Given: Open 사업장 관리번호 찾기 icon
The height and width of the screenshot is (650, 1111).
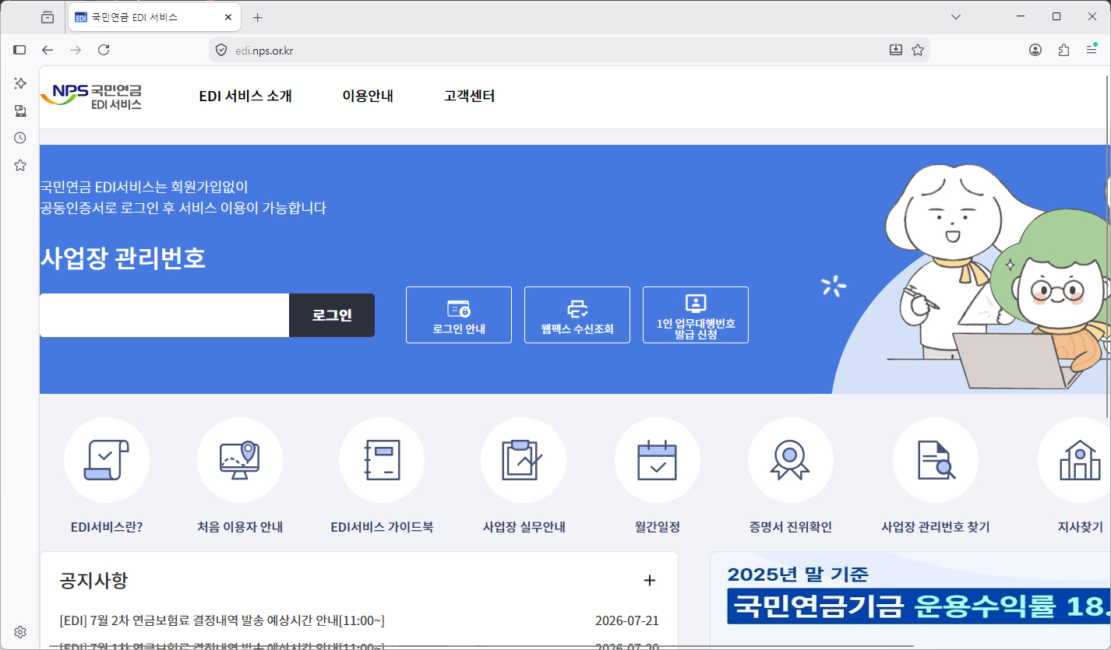Looking at the screenshot, I should point(936,460).
